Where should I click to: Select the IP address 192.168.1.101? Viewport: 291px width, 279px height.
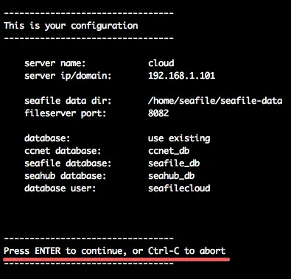tap(181, 76)
